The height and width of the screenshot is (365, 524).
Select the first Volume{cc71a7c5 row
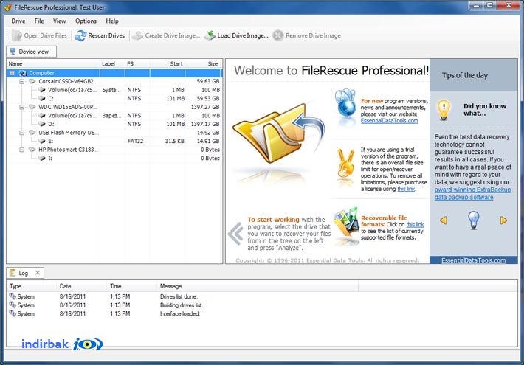coord(114,90)
